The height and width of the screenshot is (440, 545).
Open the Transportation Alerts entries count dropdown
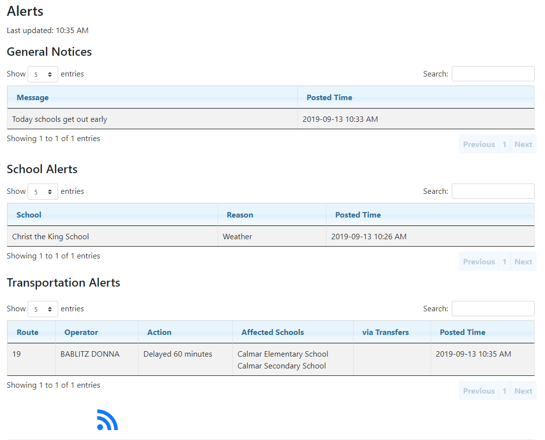43,309
